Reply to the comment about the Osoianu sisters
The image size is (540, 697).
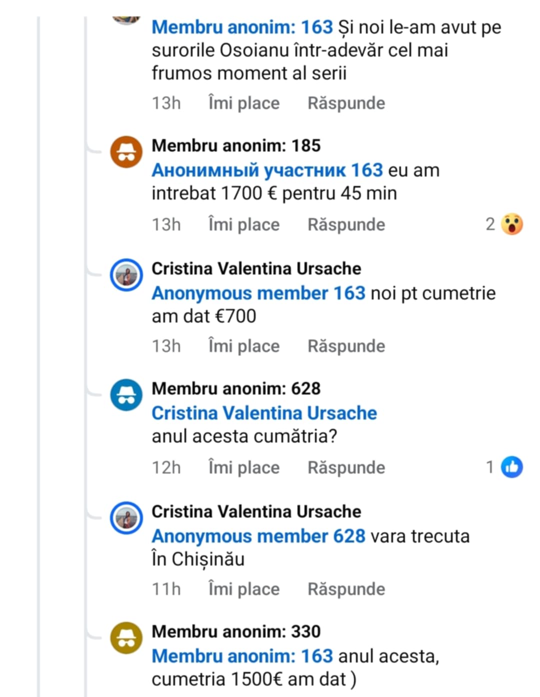pos(346,103)
